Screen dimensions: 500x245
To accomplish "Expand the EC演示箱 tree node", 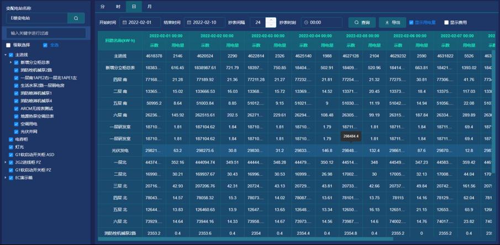I will (6, 178).
